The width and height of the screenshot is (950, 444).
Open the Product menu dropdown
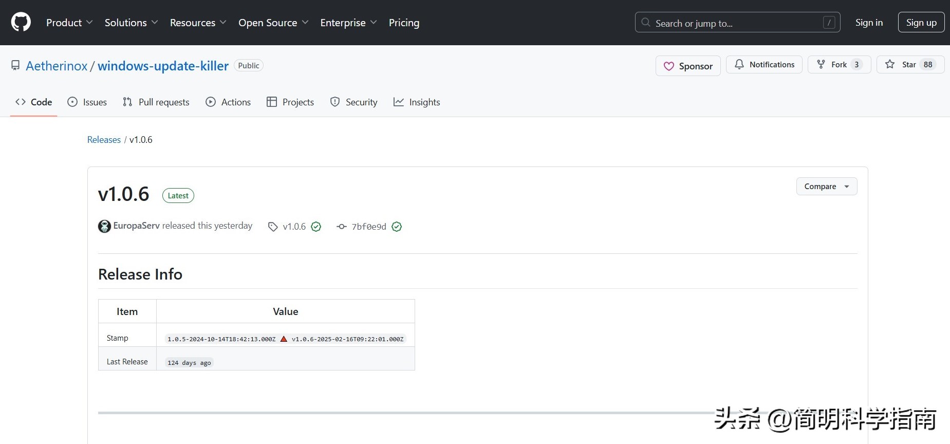pos(69,23)
